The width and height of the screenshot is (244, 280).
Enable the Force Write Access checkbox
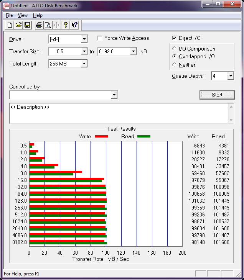pyautogui.click(x=100, y=38)
